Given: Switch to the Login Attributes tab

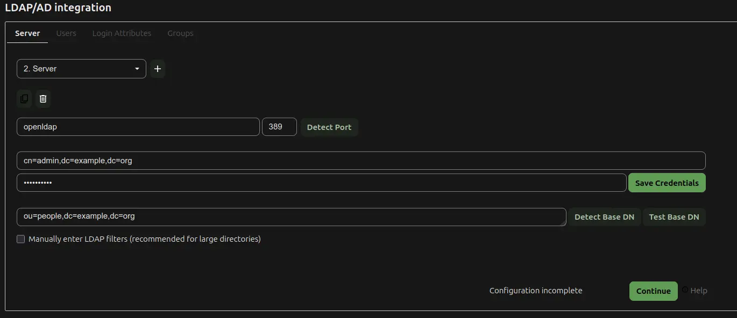Looking at the screenshot, I should coord(122,33).
